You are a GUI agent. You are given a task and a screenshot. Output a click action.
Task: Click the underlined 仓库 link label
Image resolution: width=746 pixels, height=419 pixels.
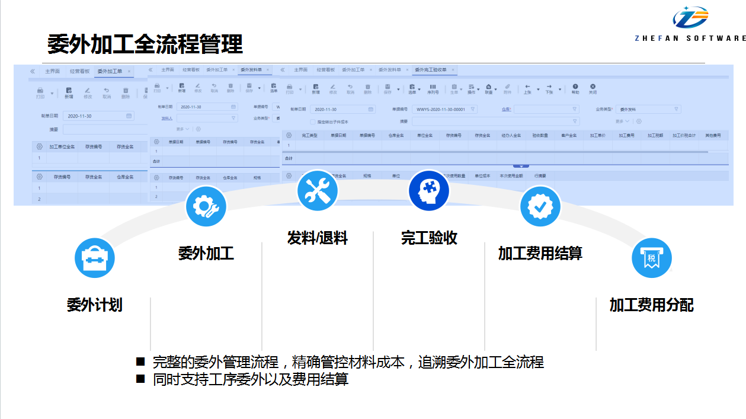point(506,109)
